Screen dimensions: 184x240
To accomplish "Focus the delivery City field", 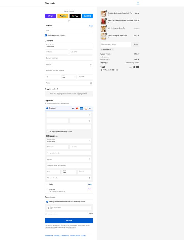I will pos(52,77).
